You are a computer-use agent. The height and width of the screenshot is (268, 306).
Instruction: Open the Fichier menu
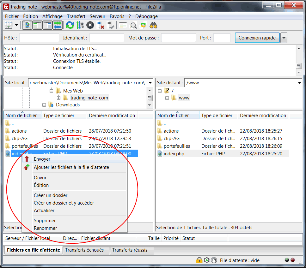pyautogui.click(x=12, y=16)
